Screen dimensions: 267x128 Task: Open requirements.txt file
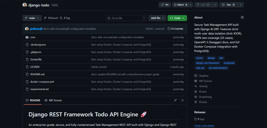click(39, 89)
